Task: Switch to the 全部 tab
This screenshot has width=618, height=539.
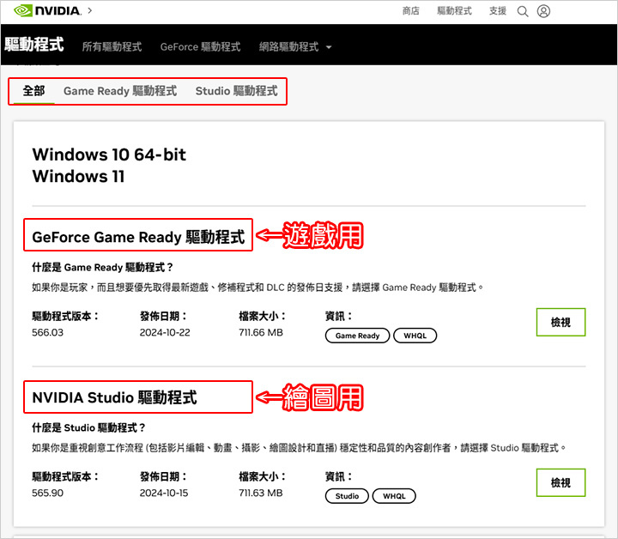Action: coord(33,91)
